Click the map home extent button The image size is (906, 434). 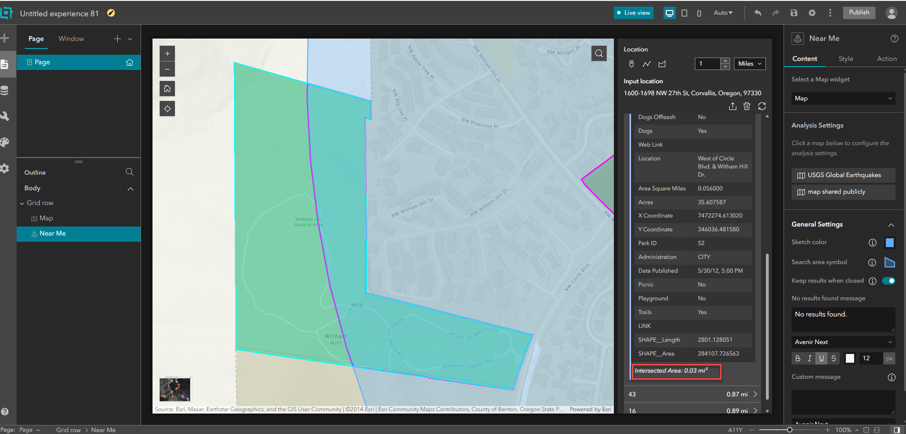[167, 89]
